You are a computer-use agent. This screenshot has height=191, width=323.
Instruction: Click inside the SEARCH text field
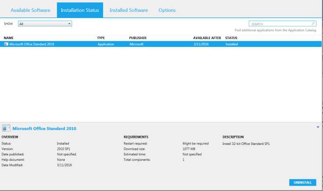click(x=280, y=24)
